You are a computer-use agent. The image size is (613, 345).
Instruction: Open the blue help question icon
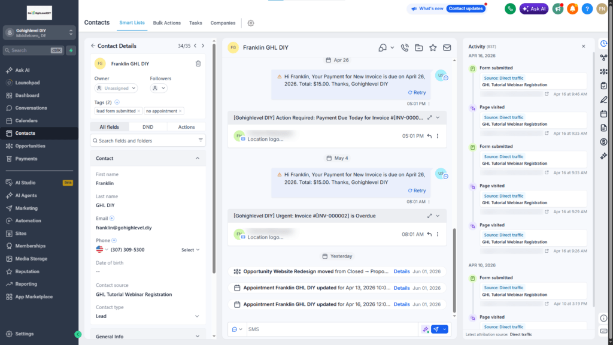coord(587,8)
